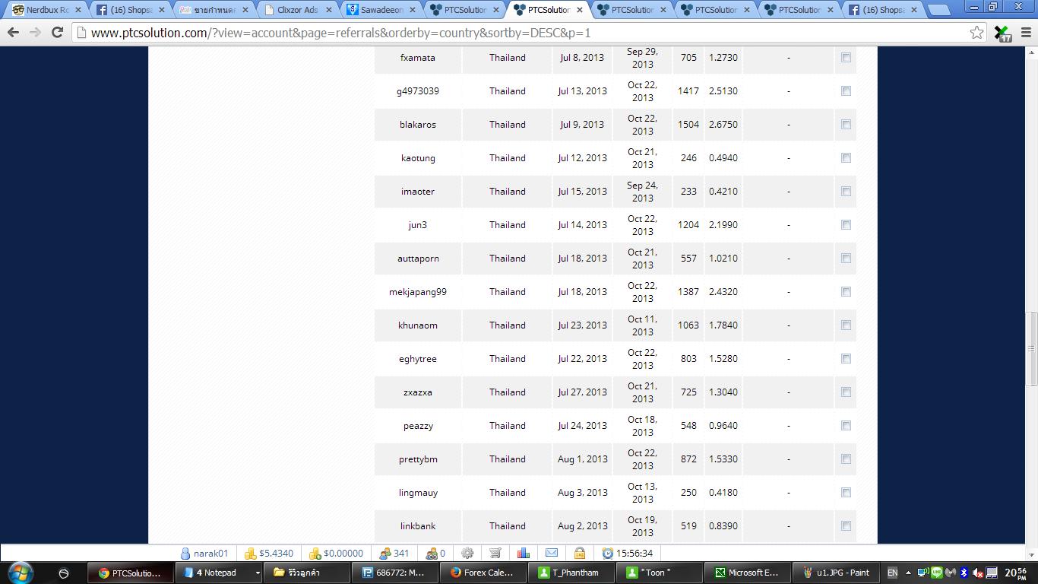Show hidden tray icons arrow

click(908, 573)
